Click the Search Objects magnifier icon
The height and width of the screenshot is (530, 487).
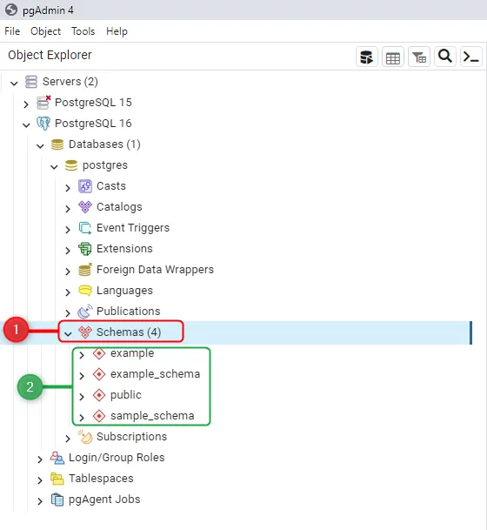point(444,57)
